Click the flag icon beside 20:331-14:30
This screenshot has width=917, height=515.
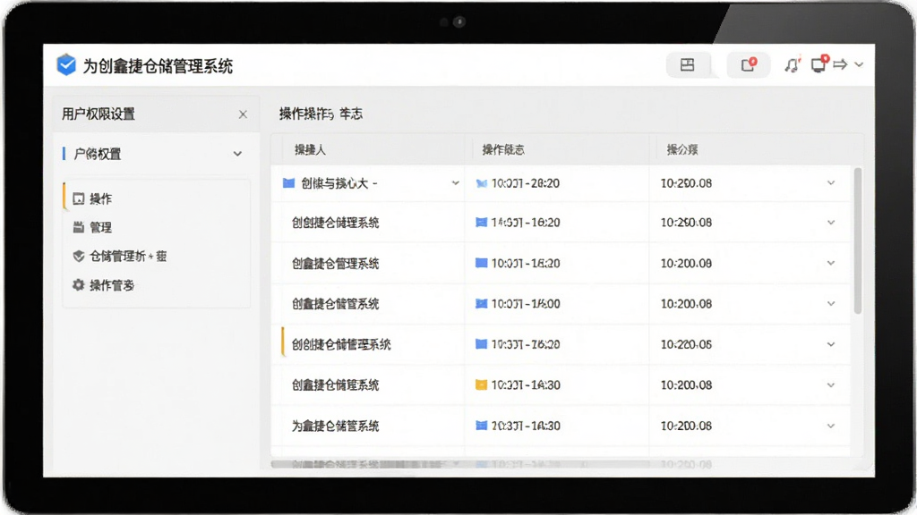(481, 426)
